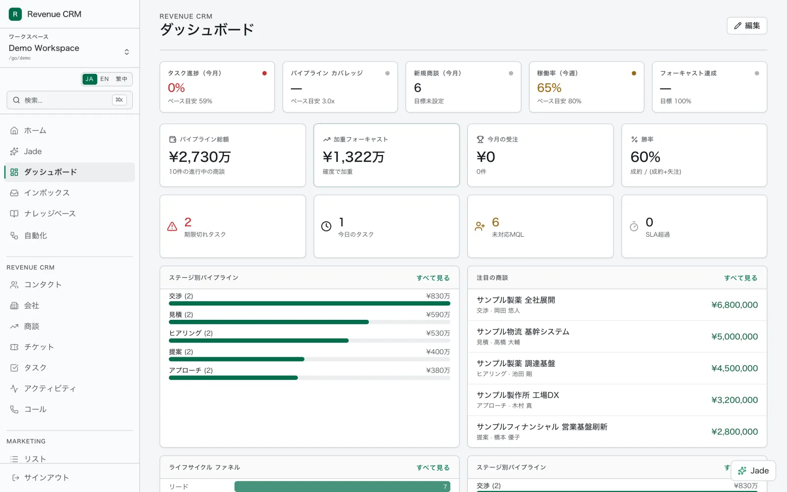Open Jade sparkle icon in sidebar
The width and height of the screenshot is (787, 492).
coord(14,152)
